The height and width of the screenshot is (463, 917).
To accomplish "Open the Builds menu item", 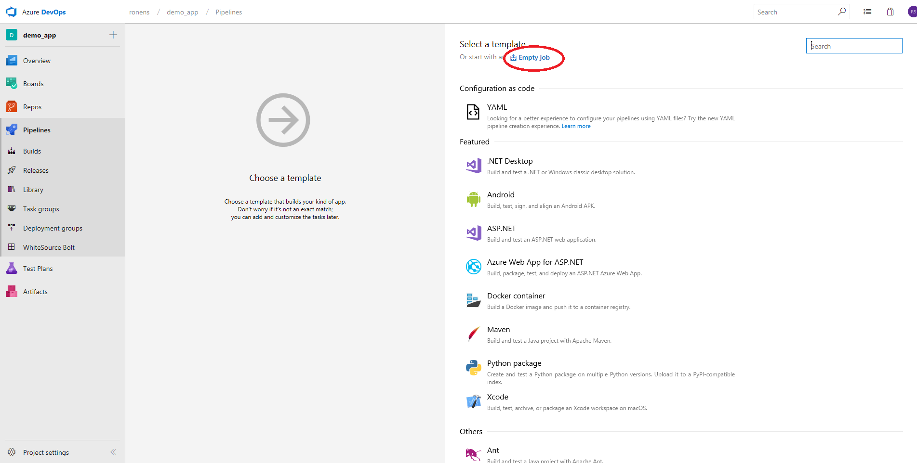I will pyautogui.click(x=32, y=151).
